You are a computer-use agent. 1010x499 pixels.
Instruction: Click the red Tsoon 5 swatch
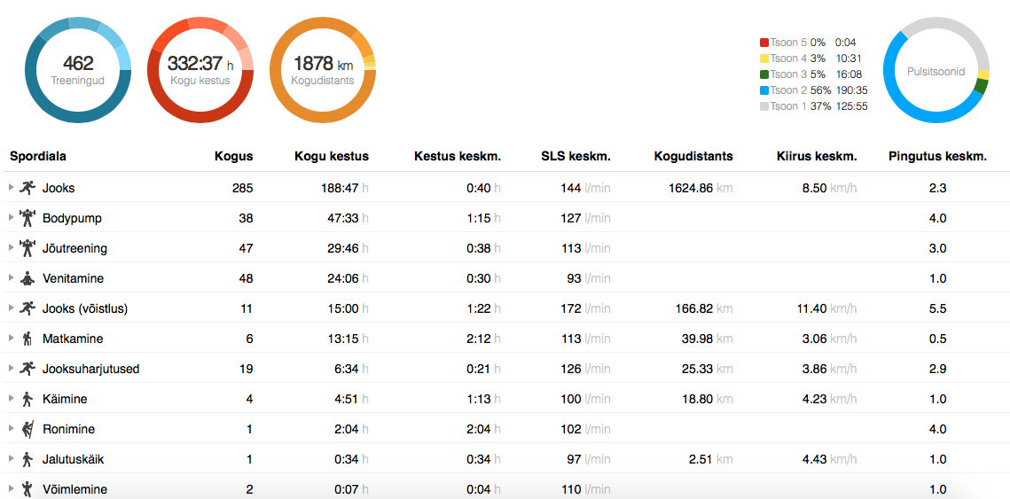pyautogui.click(x=763, y=43)
